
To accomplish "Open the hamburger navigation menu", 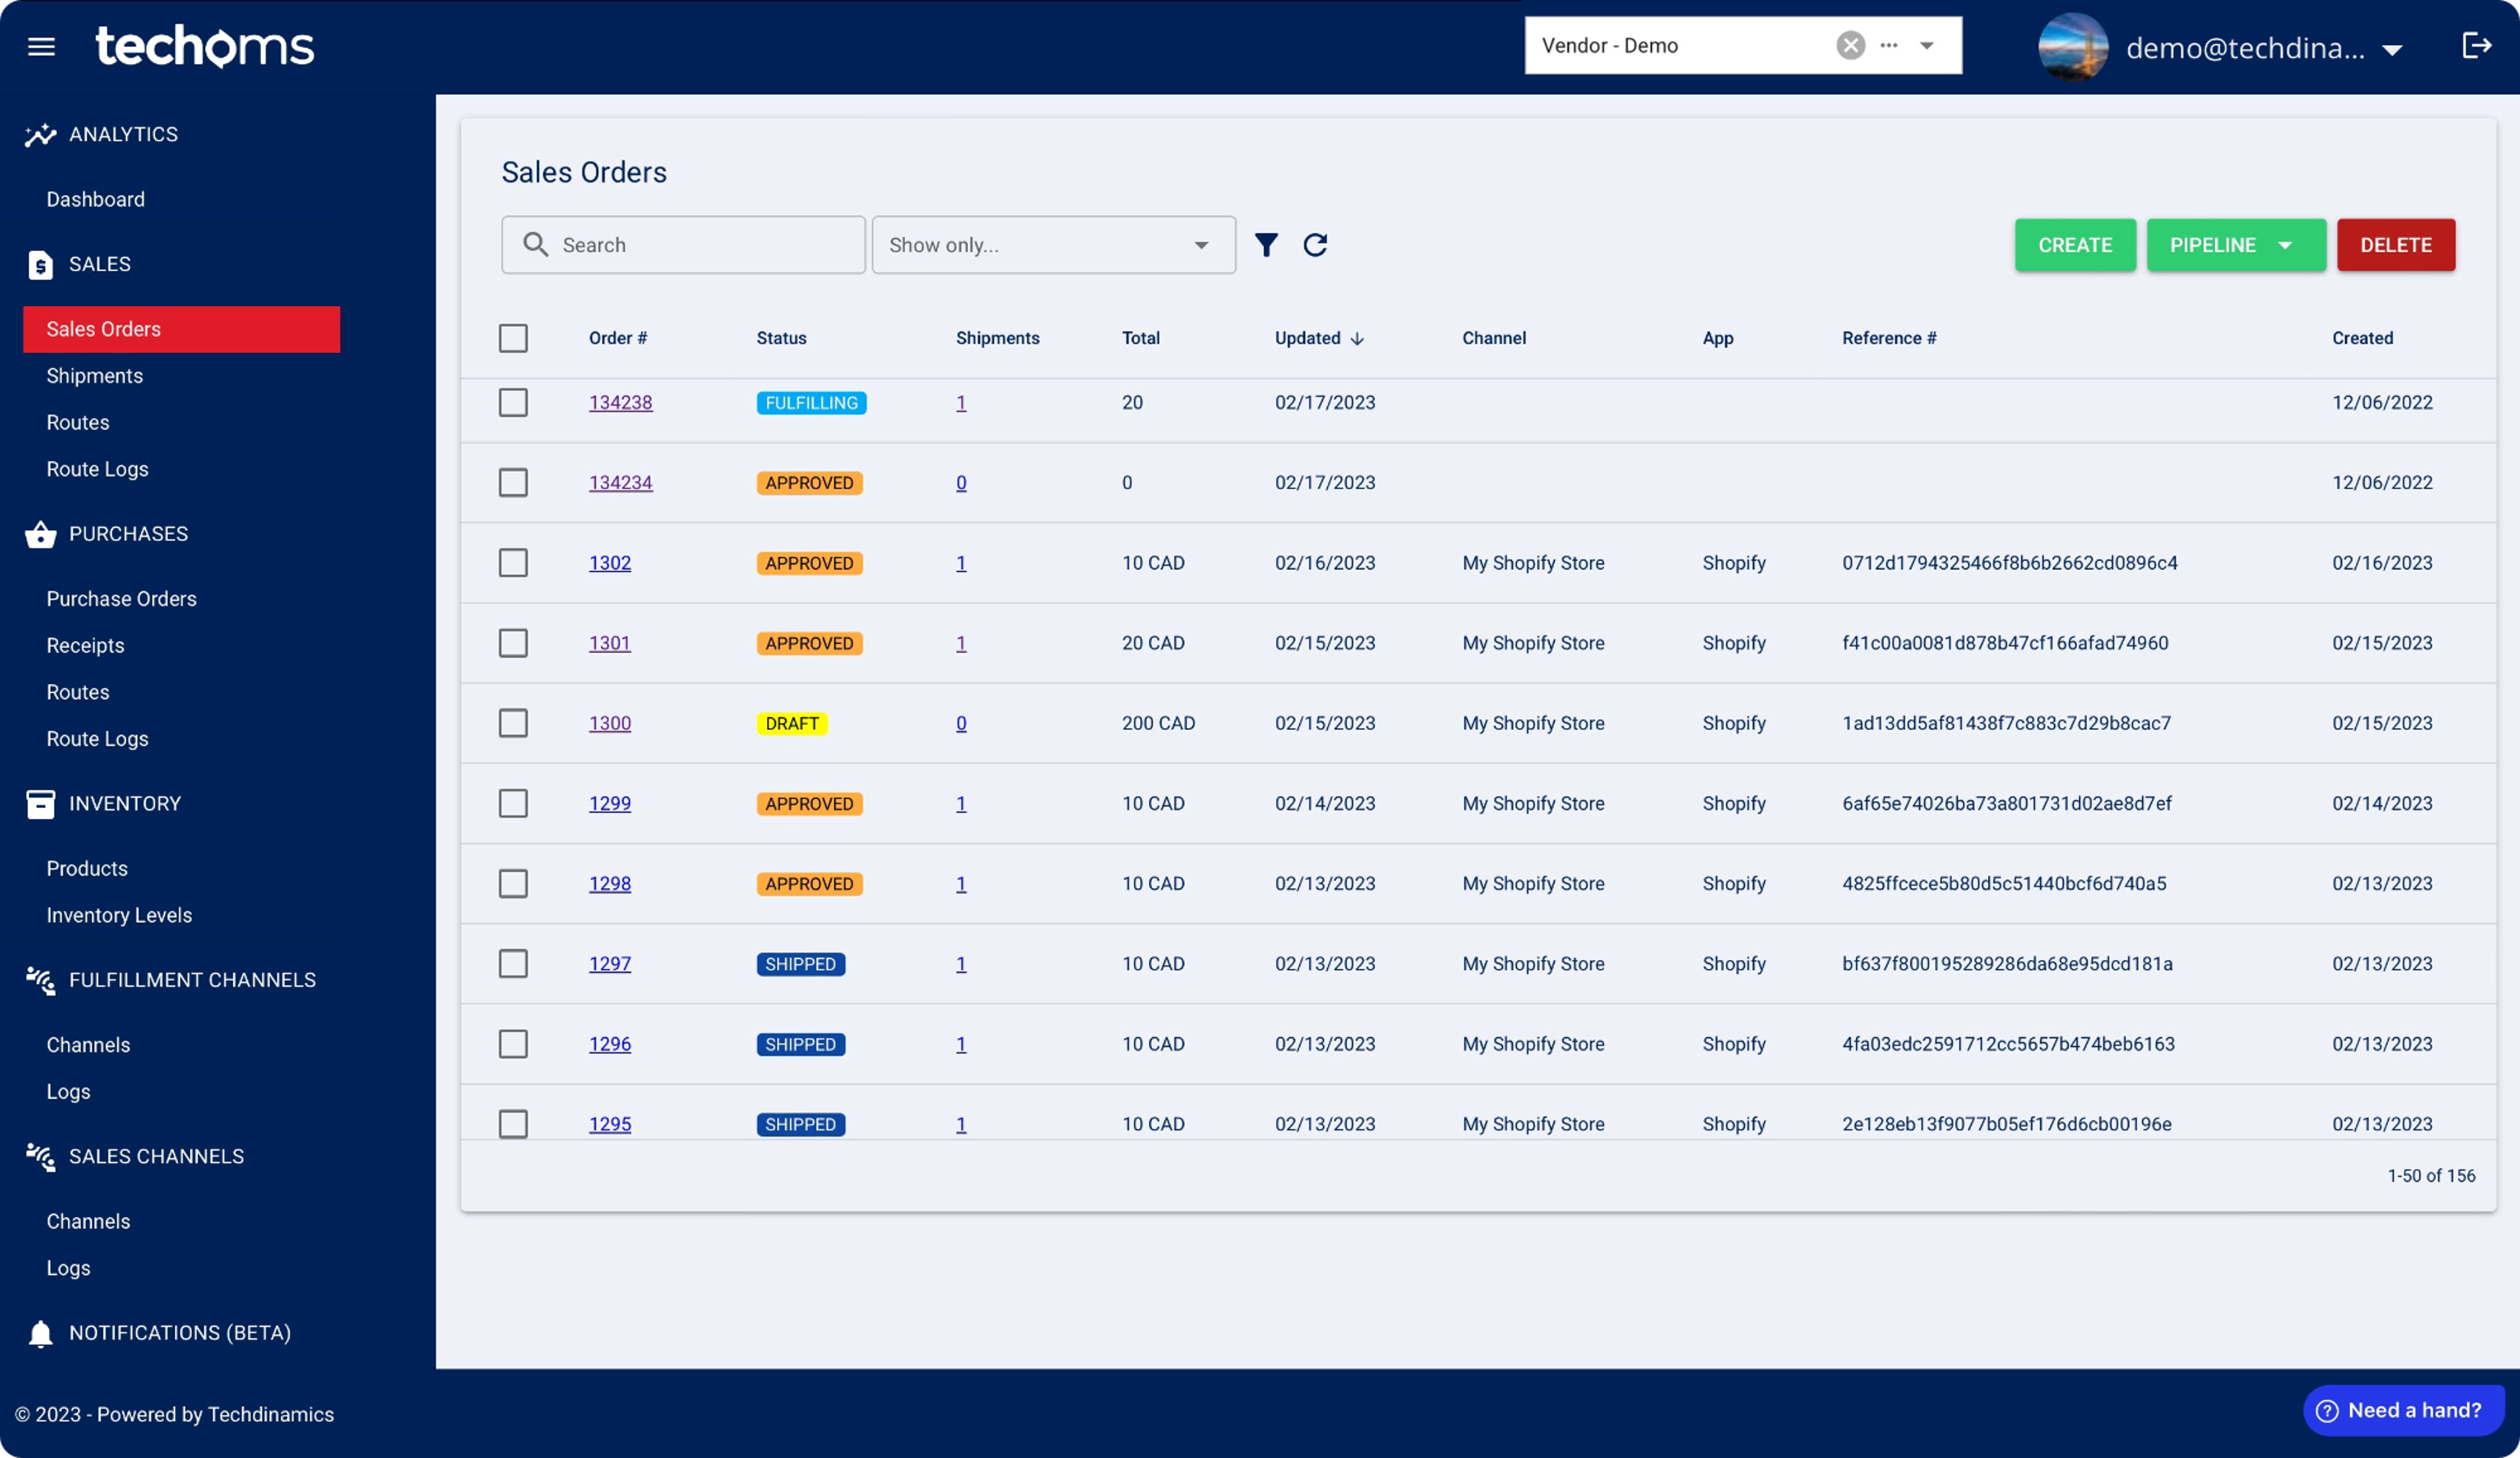I will coord(41,46).
